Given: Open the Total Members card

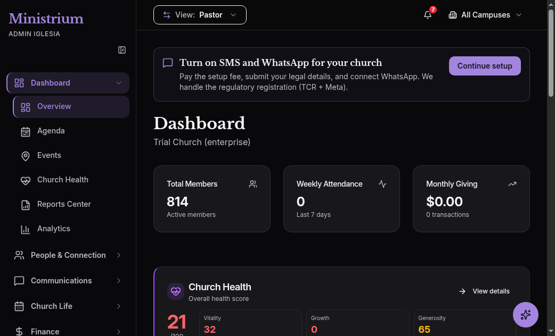Looking at the screenshot, I should (211, 198).
